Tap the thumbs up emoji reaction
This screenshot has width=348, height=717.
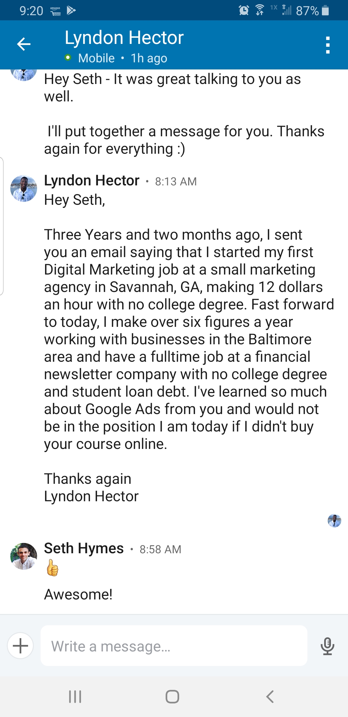coord(53,568)
